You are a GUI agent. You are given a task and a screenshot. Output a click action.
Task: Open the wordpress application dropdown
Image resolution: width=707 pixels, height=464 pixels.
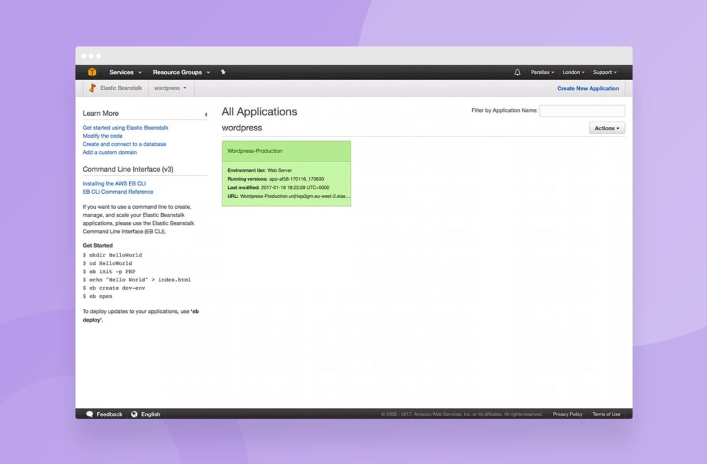[170, 88]
